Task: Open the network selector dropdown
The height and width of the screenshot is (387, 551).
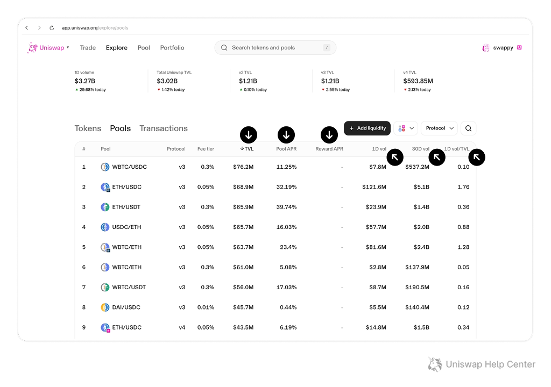Action: pyautogui.click(x=406, y=128)
